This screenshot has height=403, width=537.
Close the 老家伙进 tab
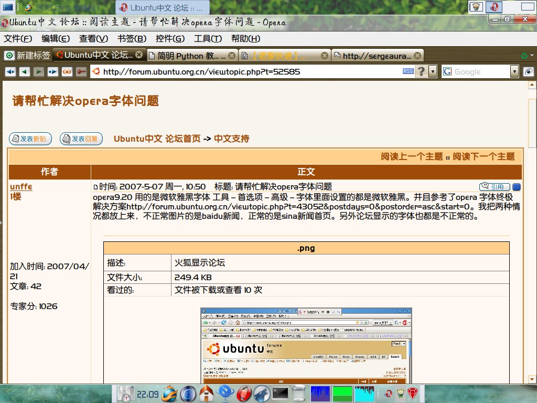[x=324, y=56]
